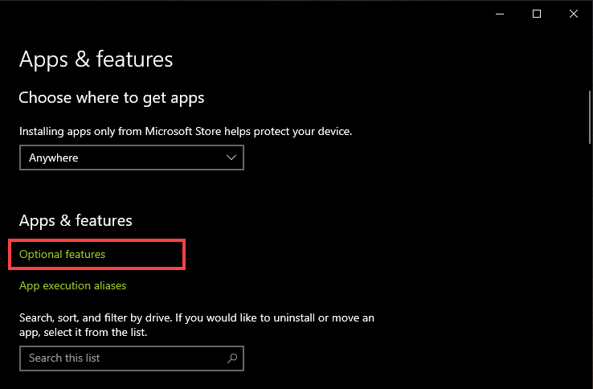593x389 pixels.
Task: Click the 'Apps & features' section subheading
Action: point(76,220)
